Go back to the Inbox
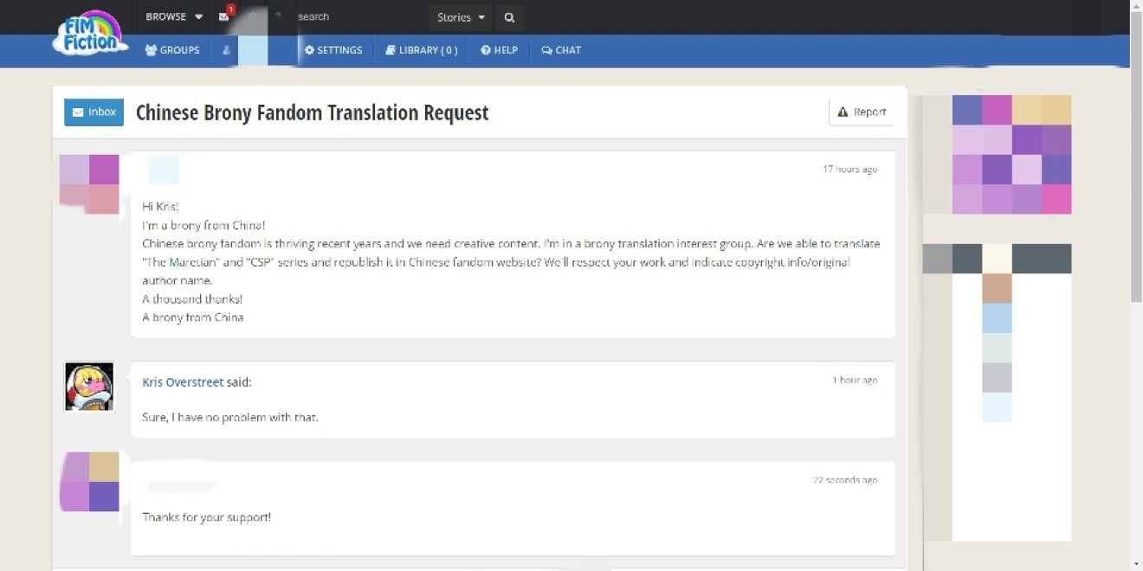 point(94,112)
